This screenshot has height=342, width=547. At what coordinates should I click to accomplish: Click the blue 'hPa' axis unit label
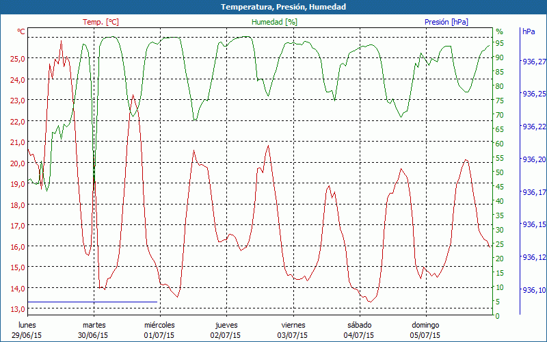(529, 31)
